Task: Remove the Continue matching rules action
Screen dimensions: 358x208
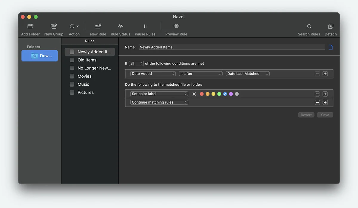Action: [x=317, y=102]
